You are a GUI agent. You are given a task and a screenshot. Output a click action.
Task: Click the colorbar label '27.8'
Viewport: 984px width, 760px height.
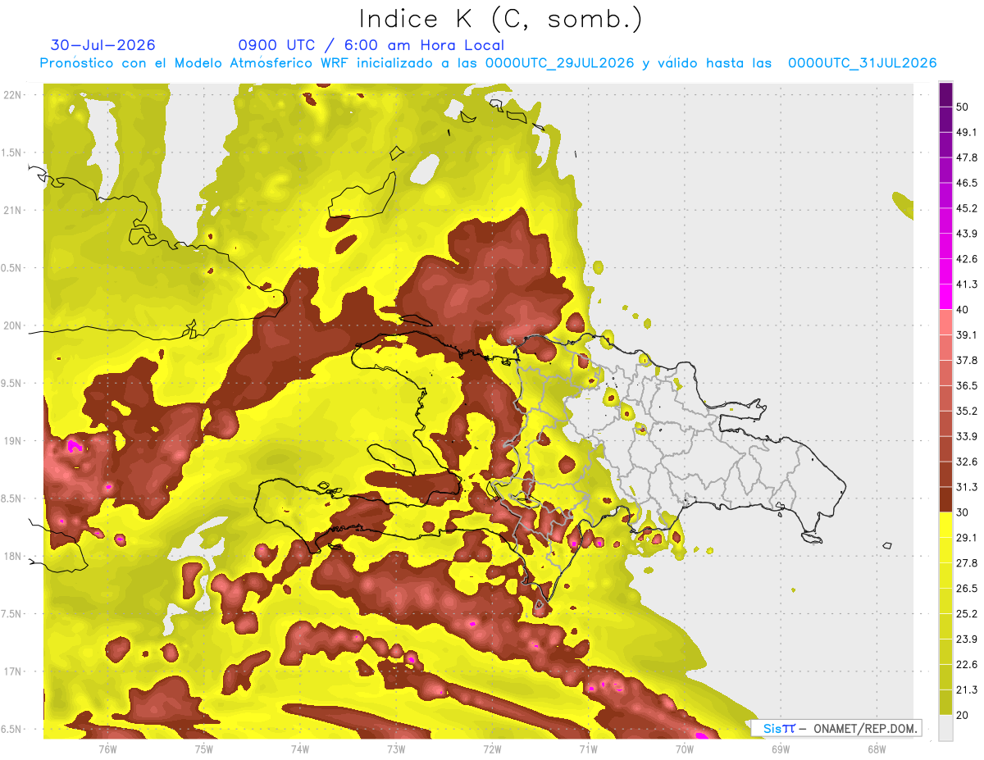(967, 563)
